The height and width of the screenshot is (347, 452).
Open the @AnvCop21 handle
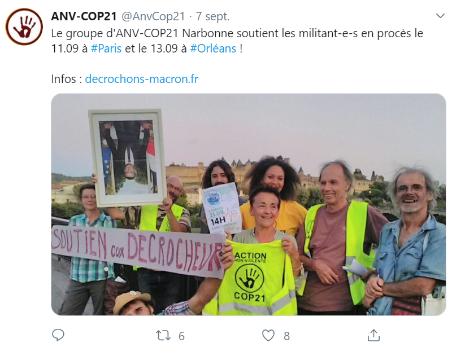153,16
